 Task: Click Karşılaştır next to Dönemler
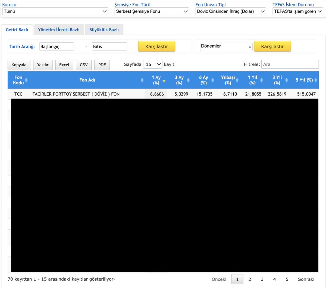point(272,46)
